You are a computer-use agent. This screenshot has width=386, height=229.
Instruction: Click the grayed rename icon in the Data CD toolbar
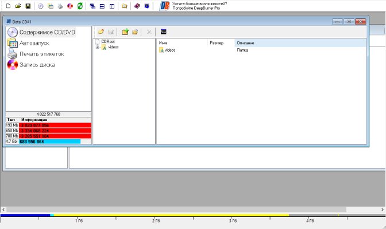(x=111, y=32)
